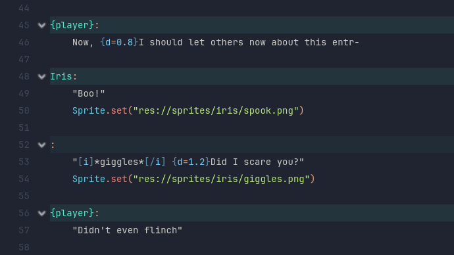Click the {player}: label on line 45
Viewport: 454px width, 255px height.
(75, 25)
